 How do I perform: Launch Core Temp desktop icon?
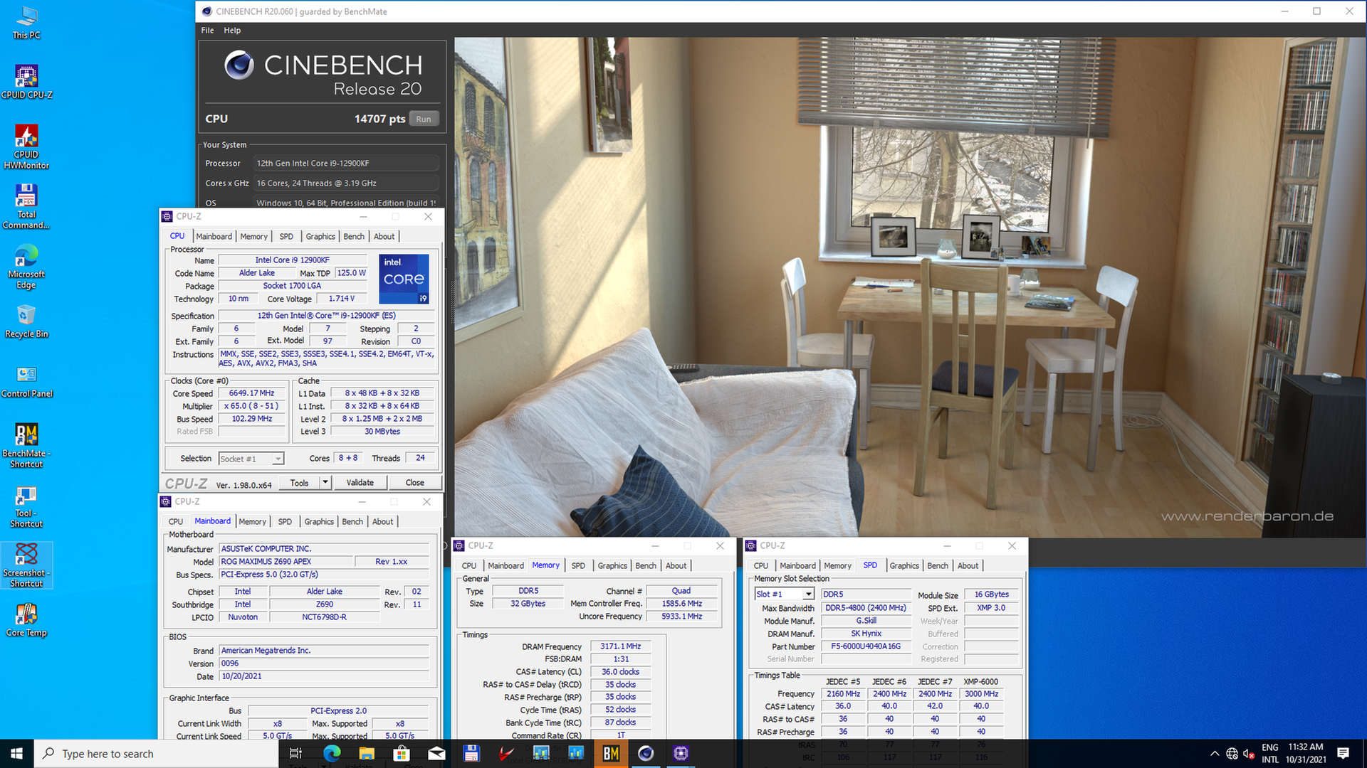click(26, 620)
